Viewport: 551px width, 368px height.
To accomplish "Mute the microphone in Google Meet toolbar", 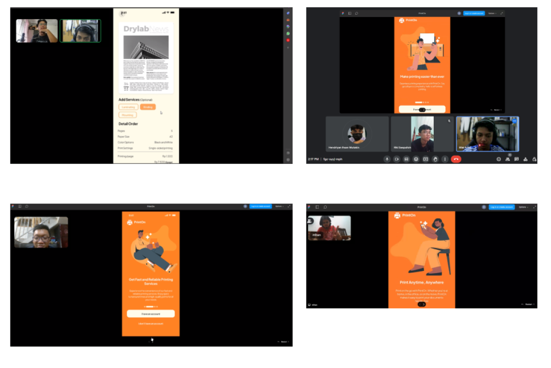I will (387, 159).
